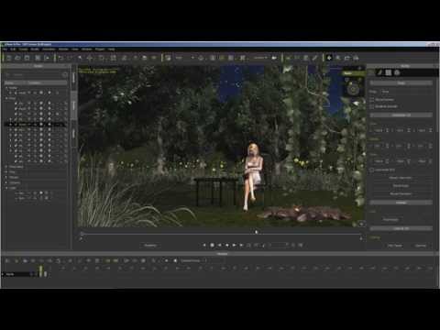Viewport: 440px width, 330px height.
Task: Expand the Project track in the timeline
Action: (4, 274)
